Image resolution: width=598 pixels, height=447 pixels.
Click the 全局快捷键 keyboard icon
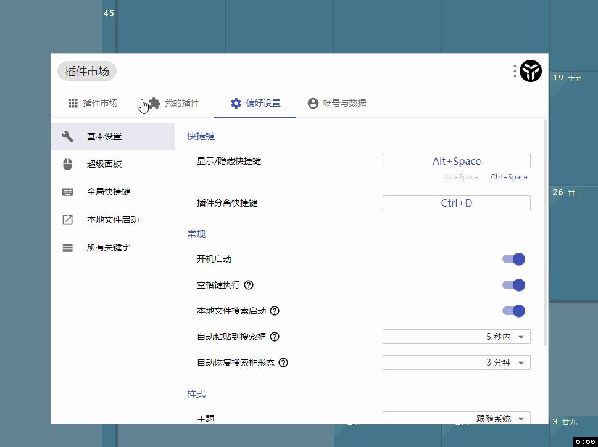[68, 192]
